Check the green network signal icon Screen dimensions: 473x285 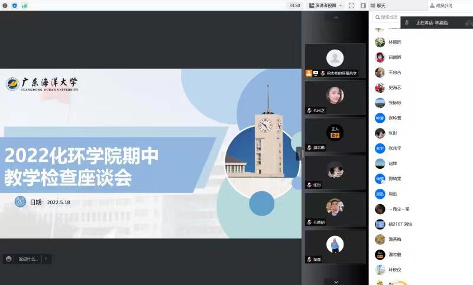click(24, 5)
